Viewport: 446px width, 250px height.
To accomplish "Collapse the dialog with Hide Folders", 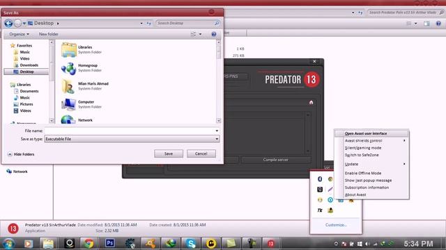I will point(21,154).
